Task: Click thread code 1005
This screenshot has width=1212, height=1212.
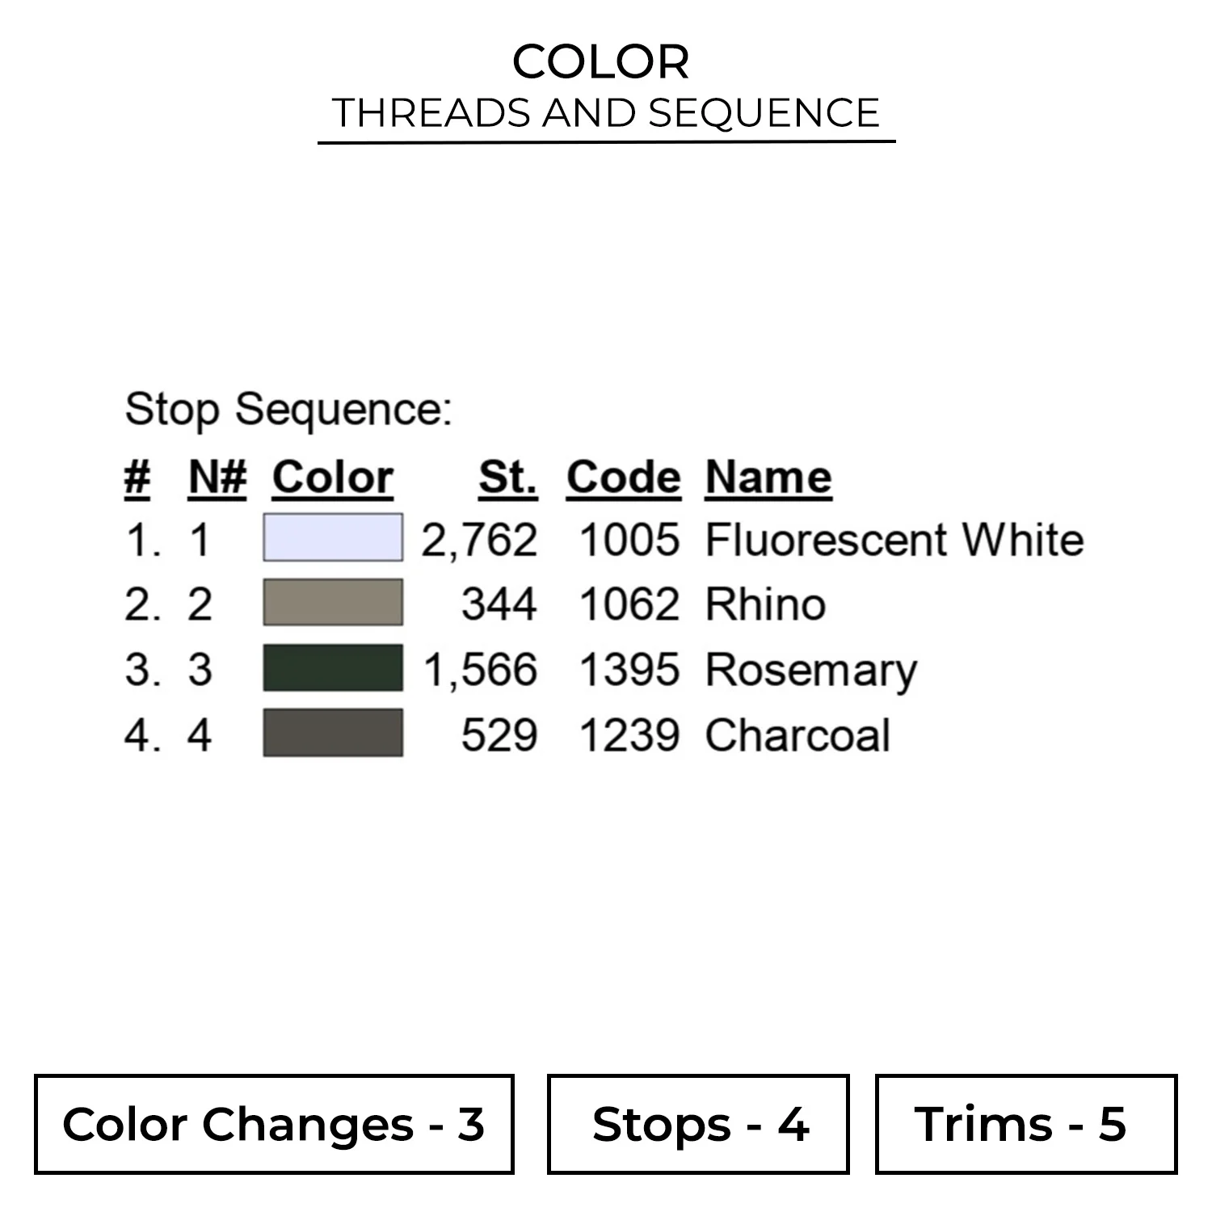Action: (629, 540)
